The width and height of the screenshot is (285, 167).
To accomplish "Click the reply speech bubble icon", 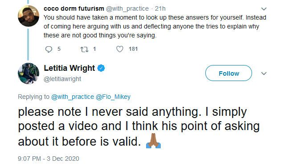I will (49, 49).
